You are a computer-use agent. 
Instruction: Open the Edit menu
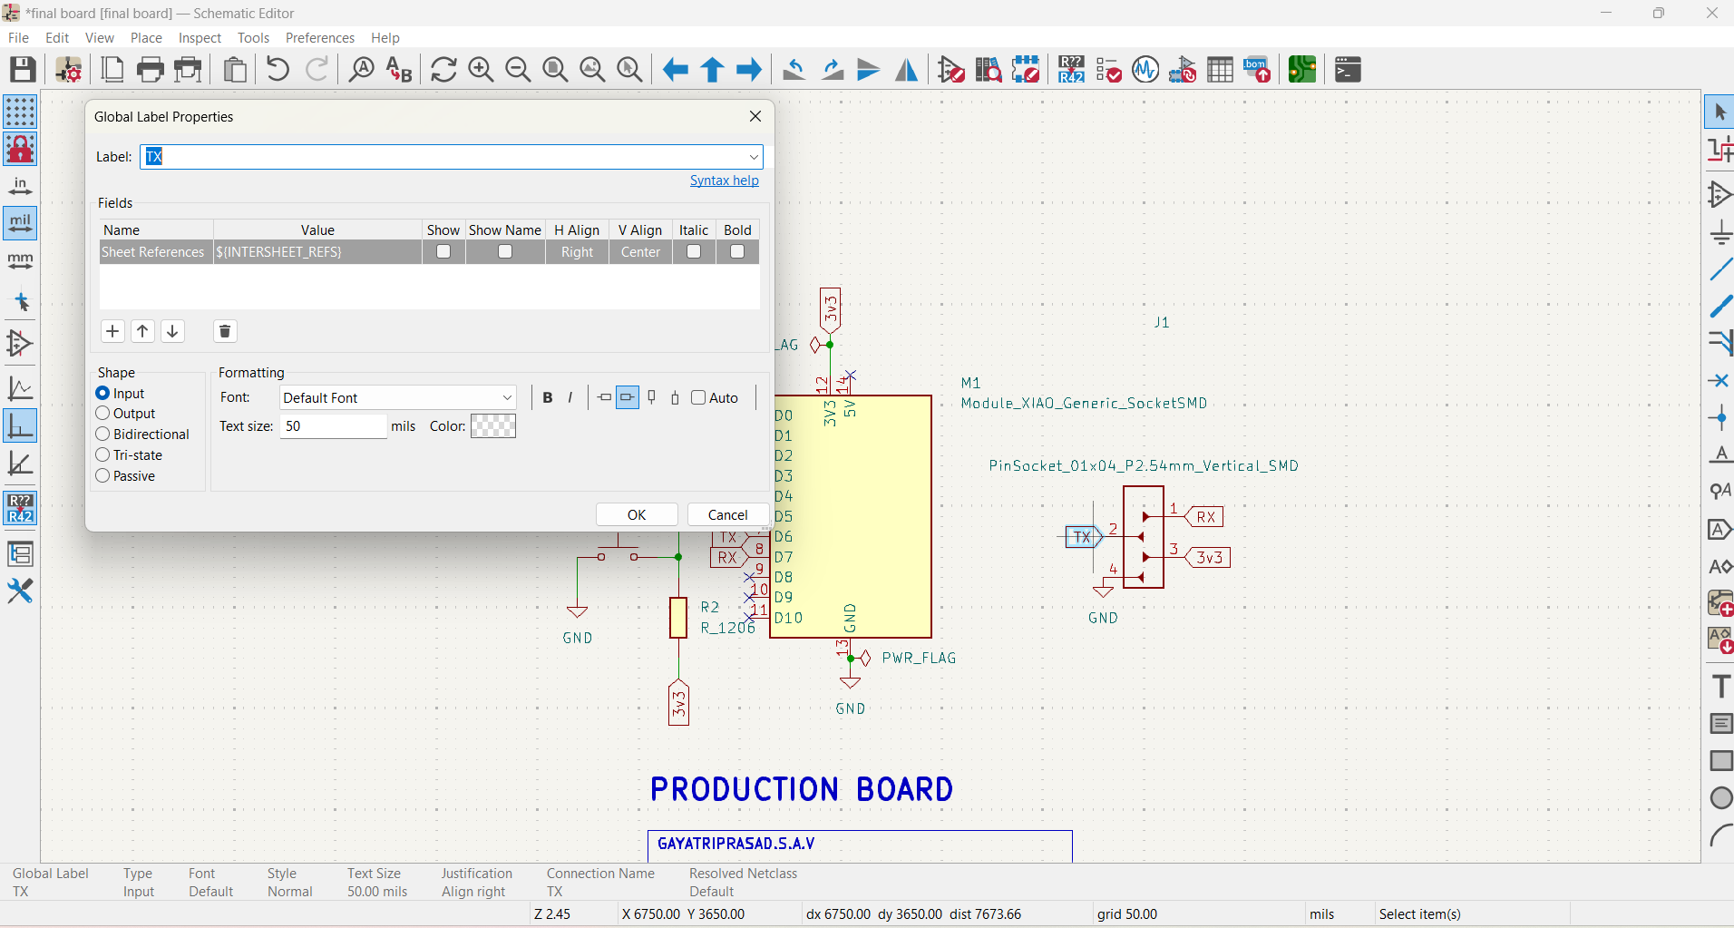point(57,38)
